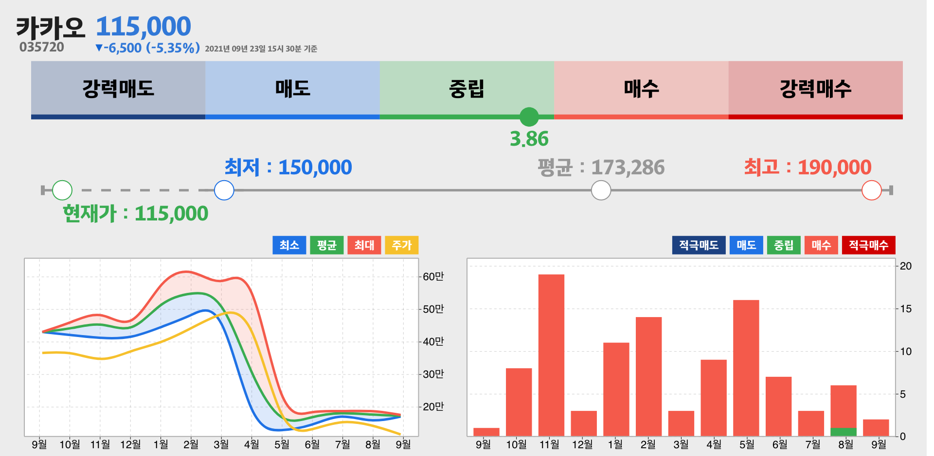Select the 매도 rating segment
The width and height of the screenshot is (934, 456).
pyautogui.click(x=292, y=90)
